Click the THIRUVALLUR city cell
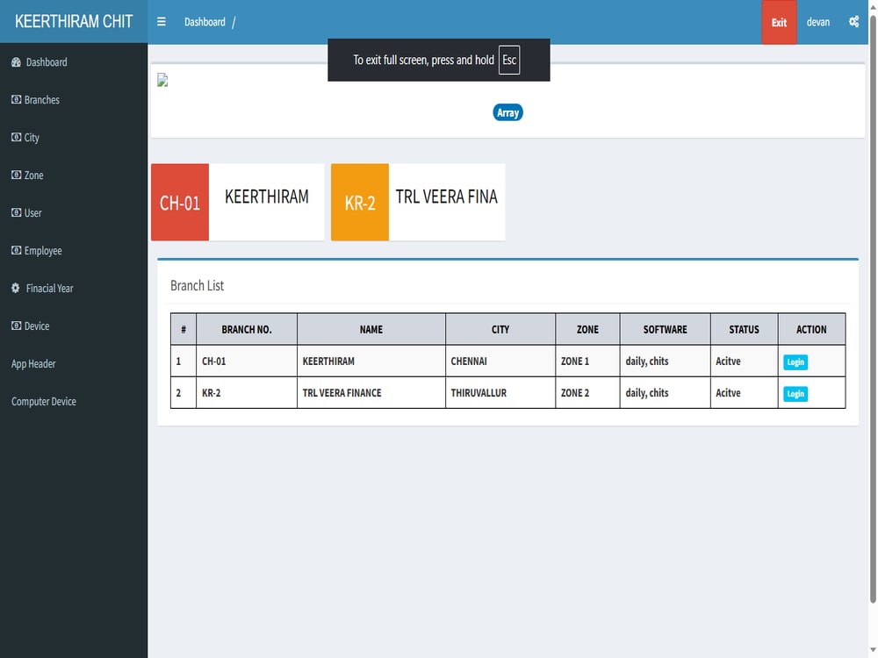 (500, 393)
